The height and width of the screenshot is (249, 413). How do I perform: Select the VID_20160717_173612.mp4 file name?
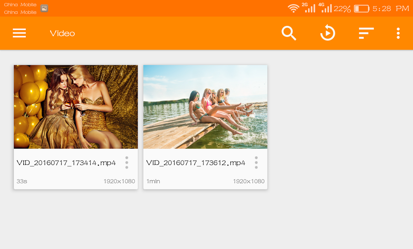(x=196, y=163)
